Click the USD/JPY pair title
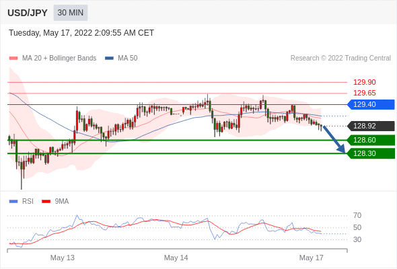The width and height of the screenshot is (397, 269). (28, 13)
